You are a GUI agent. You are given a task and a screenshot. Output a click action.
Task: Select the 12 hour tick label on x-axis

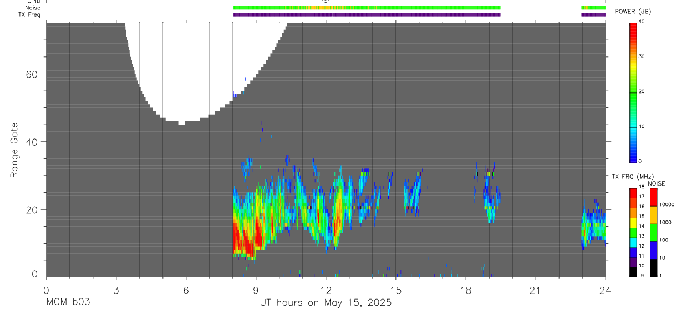[326, 291]
